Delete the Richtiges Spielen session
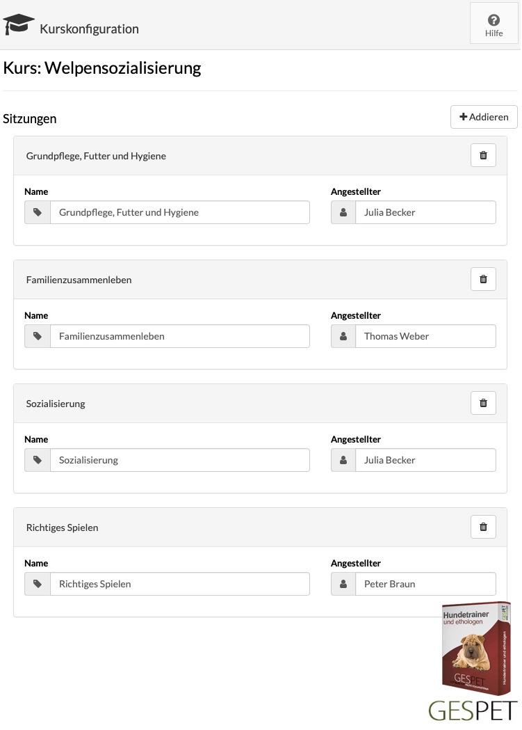The image size is (522, 730). point(483,527)
